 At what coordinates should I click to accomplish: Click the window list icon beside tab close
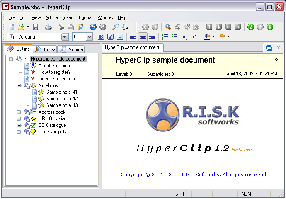coord(269,48)
